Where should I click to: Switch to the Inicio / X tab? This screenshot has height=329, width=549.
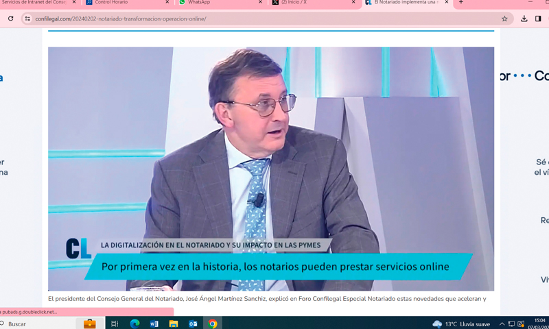(309, 3)
